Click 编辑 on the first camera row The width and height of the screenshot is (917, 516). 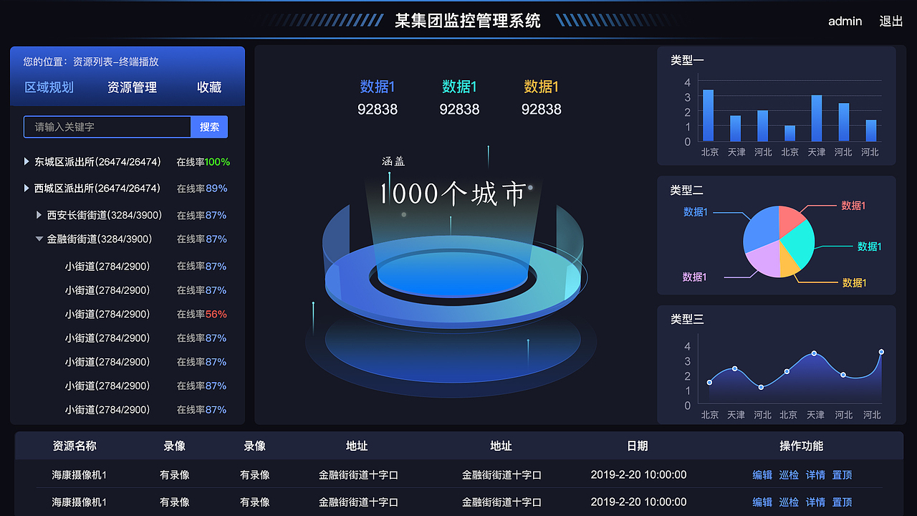point(763,474)
